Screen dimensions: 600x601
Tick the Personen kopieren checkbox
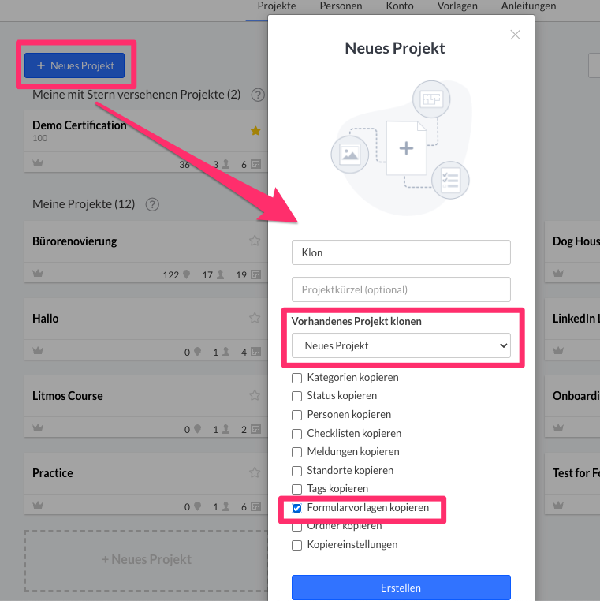point(297,415)
